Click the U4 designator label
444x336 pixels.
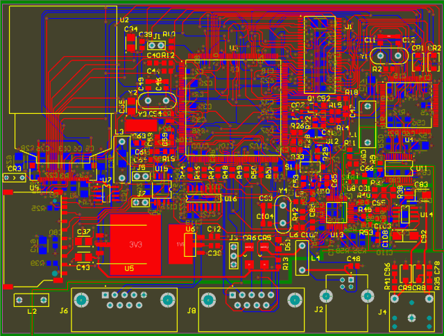coord(409,140)
